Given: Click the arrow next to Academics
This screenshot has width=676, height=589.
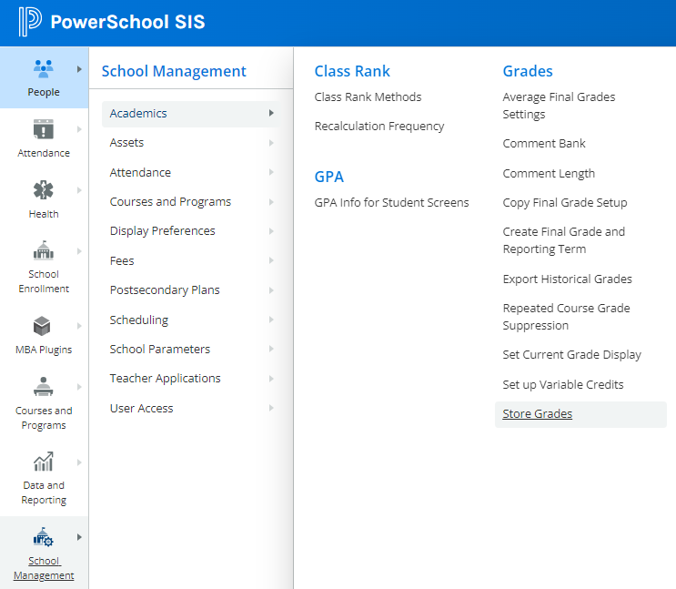Looking at the screenshot, I should 271,113.
